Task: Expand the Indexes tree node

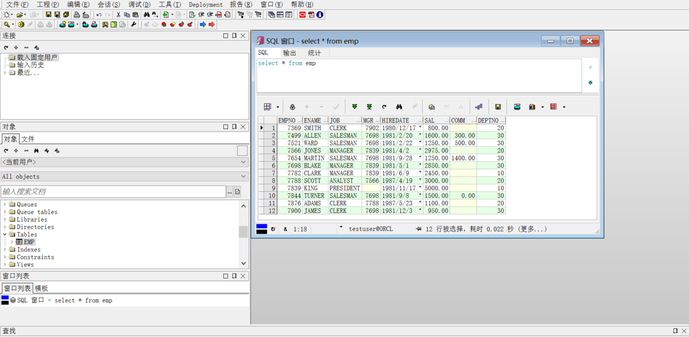Action: 5,249
